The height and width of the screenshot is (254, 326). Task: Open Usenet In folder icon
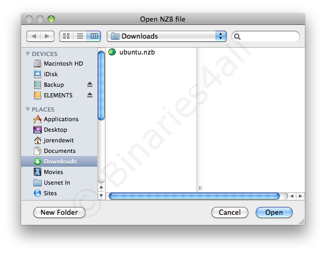(38, 183)
